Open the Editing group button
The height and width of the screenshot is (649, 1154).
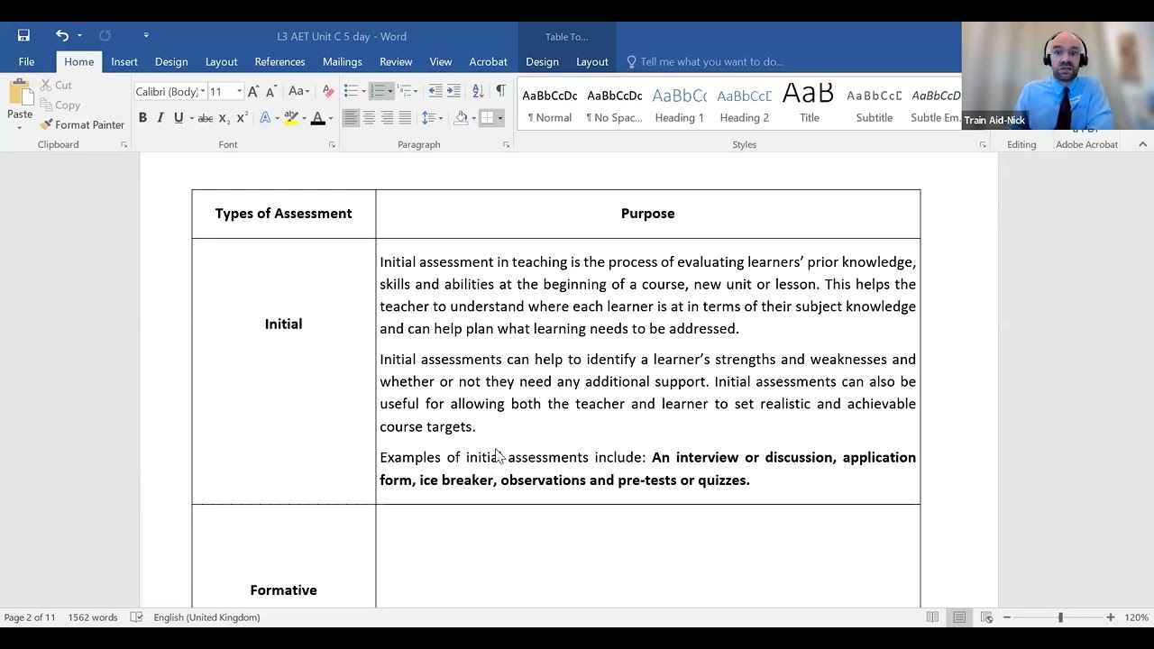pos(1021,144)
